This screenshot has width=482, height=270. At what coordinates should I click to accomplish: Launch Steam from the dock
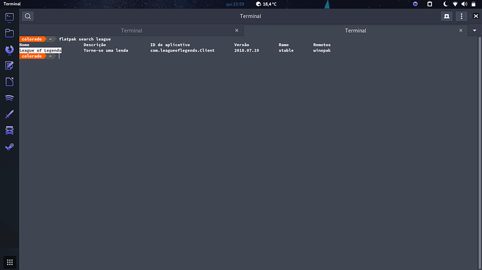click(x=10, y=147)
